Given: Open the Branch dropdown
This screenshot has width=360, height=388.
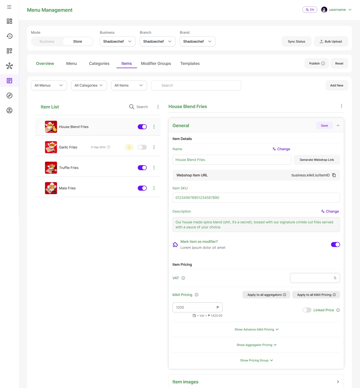Looking at the screenshot, I should click(158, 41).
